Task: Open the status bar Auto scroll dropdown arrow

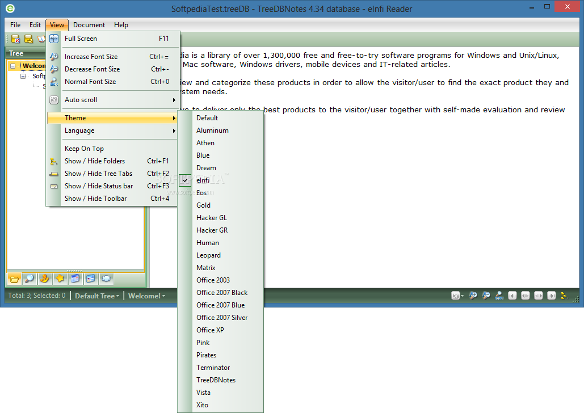Action: pyautogui.click(x=462, y=296)
